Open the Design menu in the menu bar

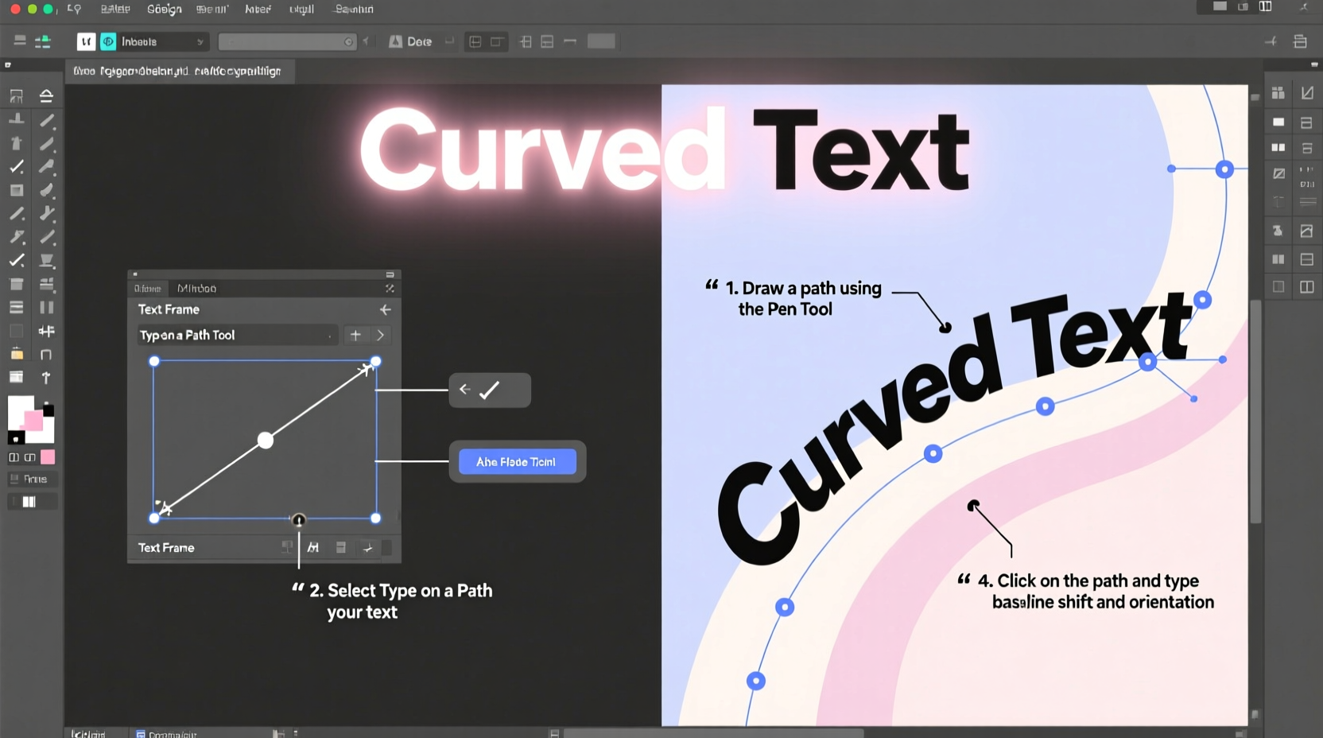(165, 9)
